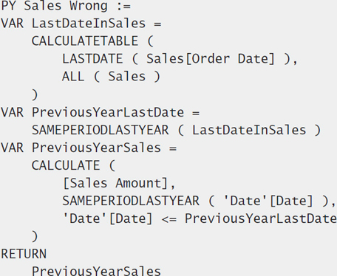Click PreviousYearLastDate in its VAR declaration
337x276 pixels.
coord(108,112)
